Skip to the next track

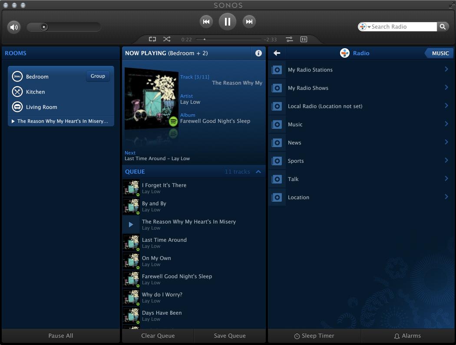click(249, 22)
